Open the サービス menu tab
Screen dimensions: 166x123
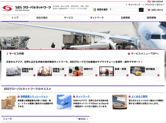tap(69, 18)
